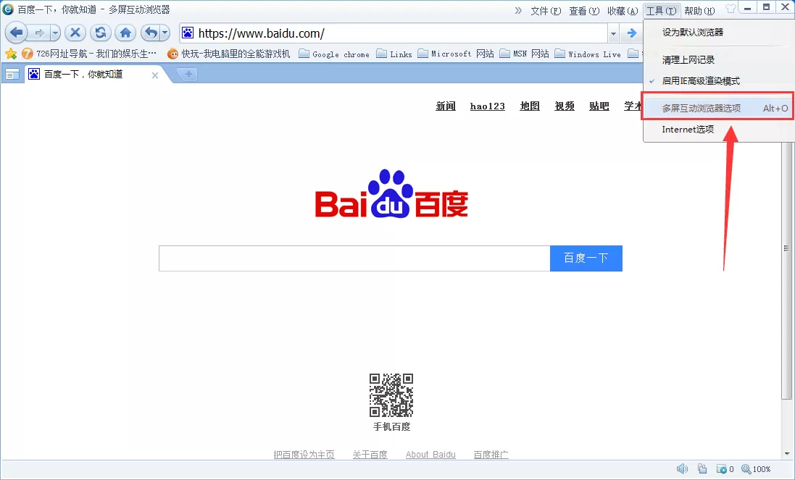
Task: Open the 贴吧 link
Action: tap(599, 106)
